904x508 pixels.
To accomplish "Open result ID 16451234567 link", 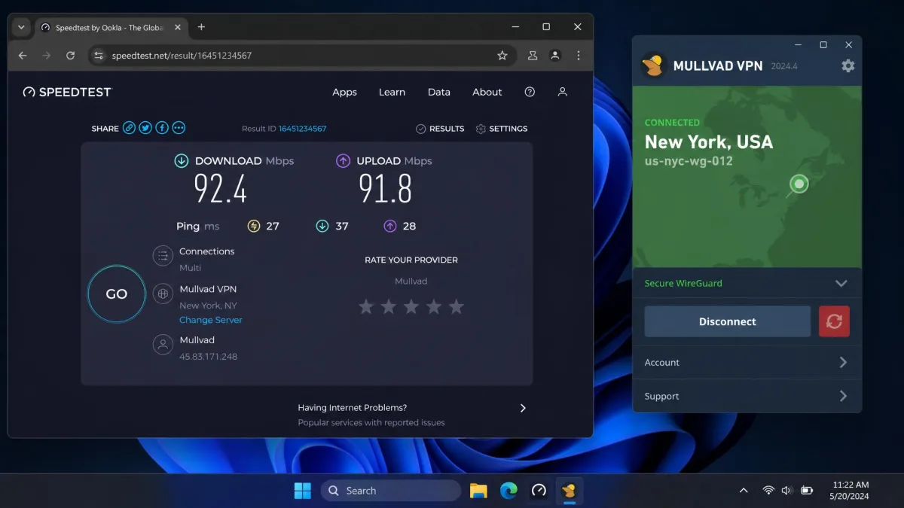I will pos(303,129).
